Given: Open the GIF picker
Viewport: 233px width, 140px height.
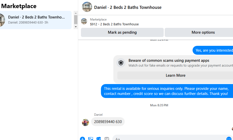Looking at the screenshot, I should click(x=107, y=139).
